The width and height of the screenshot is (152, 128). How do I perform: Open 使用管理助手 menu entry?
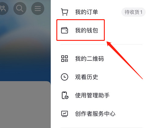point(101,95)
